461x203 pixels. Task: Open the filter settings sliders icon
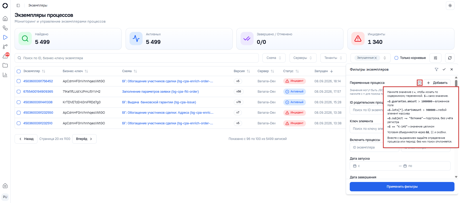pos(435,58)
